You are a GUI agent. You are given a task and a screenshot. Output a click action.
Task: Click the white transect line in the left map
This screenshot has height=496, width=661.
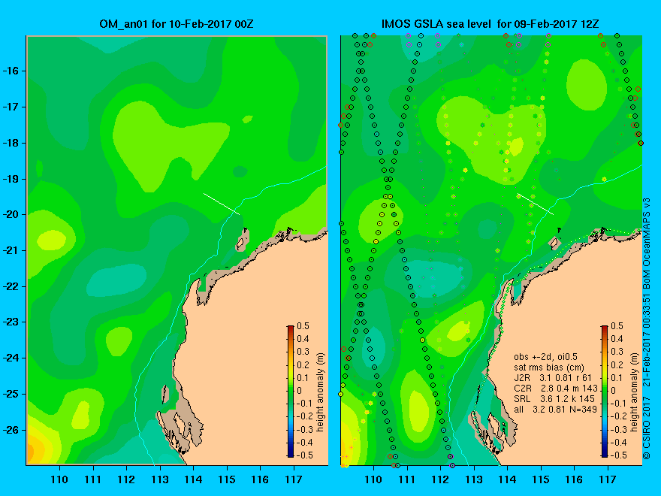tap(222, 204)
